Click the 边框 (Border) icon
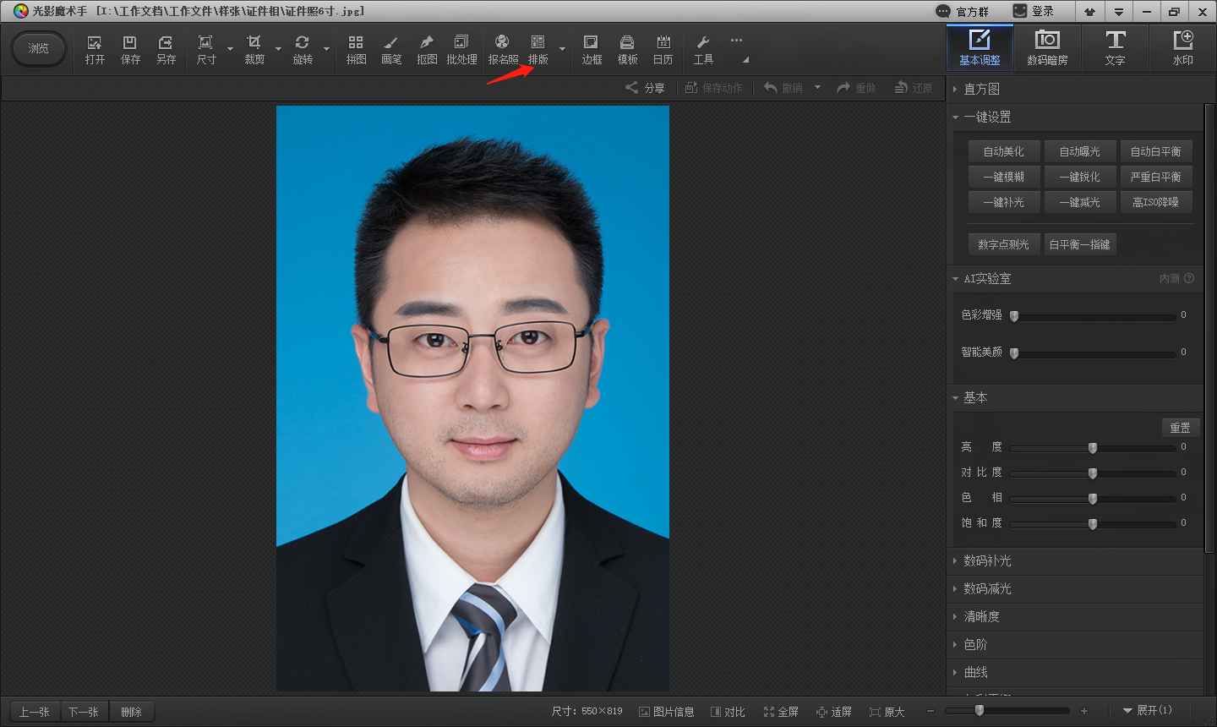Image resolution: width=1217 pixels, height=727 pixels. coord(592,49)
